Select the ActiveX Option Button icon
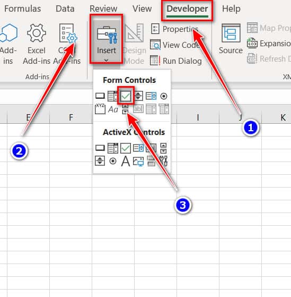Image resolution: width=291 pixels, height=297 pixels. coord(113,161)
